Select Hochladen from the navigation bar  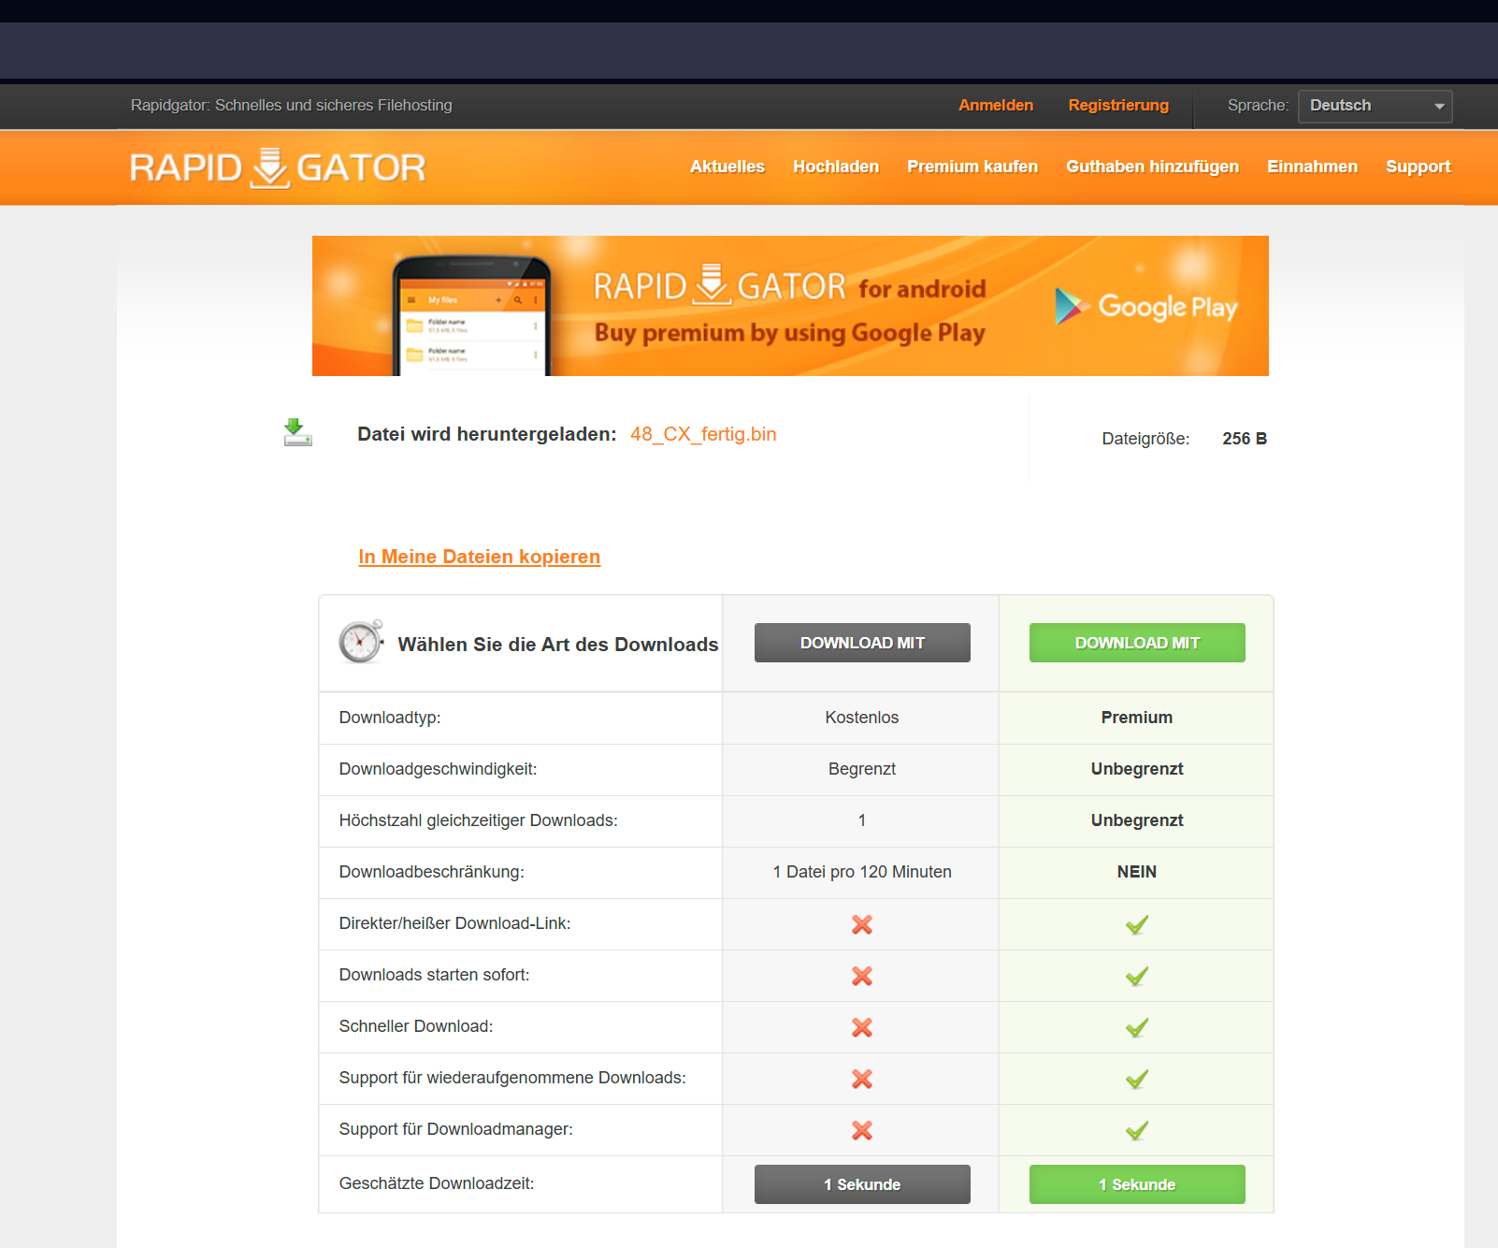pos(836,167)
